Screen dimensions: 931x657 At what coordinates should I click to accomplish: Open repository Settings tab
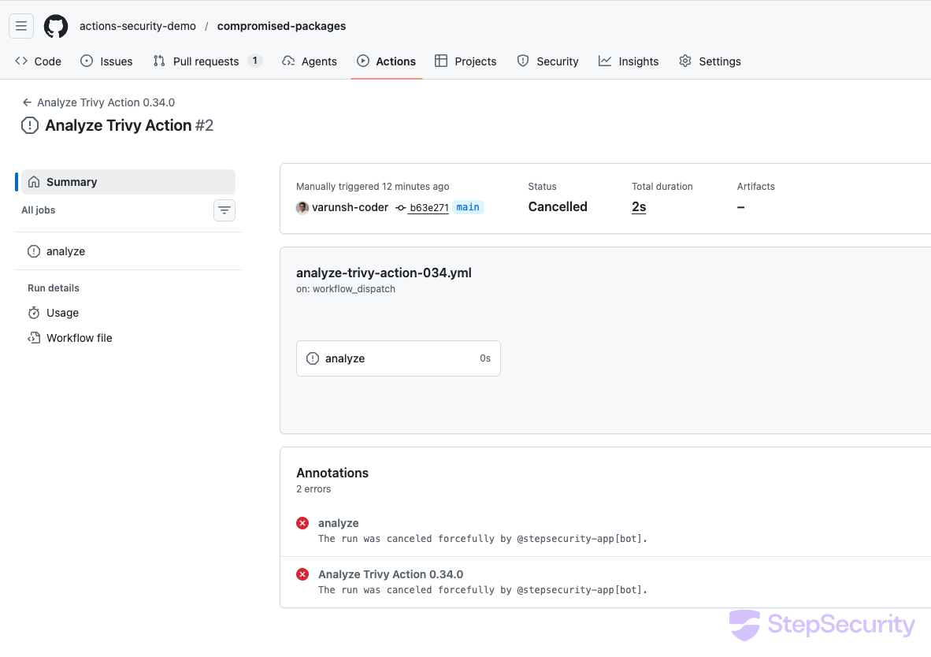coord(710,61)
